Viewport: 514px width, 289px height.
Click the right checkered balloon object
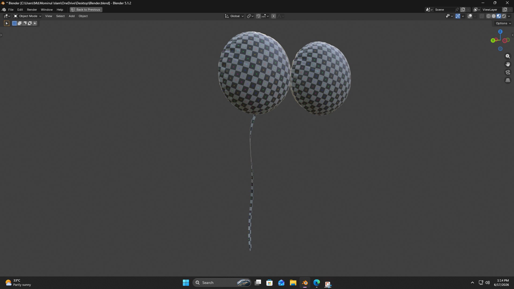(x=320, y=78)
